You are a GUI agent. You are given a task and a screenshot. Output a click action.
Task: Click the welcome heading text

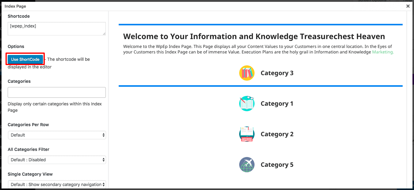click(x=254, y=37)
